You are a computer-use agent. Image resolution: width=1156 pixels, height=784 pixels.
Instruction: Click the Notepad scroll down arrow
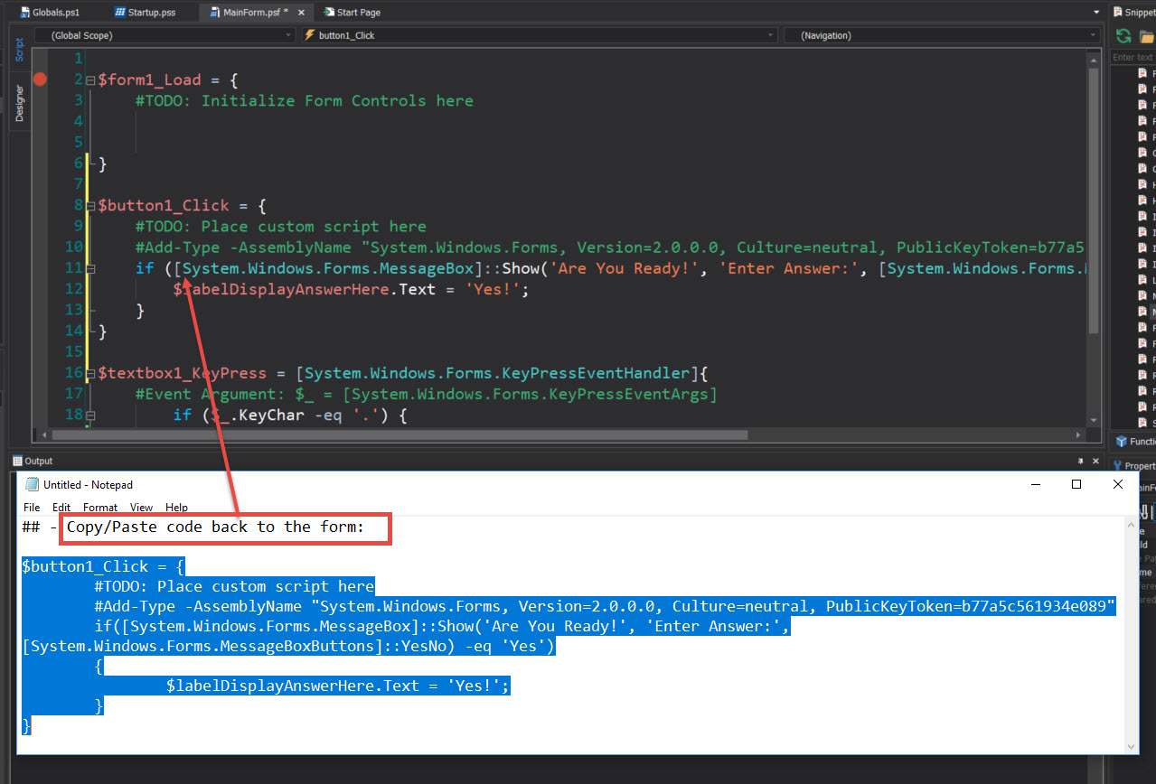click(1131, 746)
